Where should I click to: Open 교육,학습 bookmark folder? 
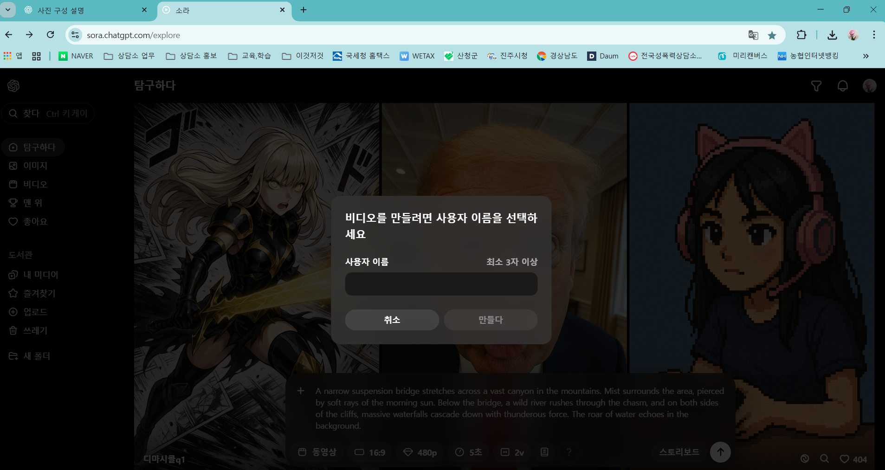point(250,56)
